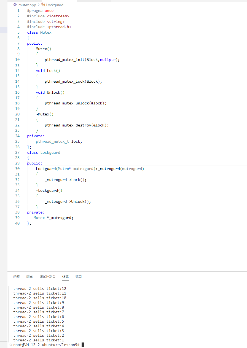
Task: Select the 终端 panel tab
Action: (x=65, y=277)
